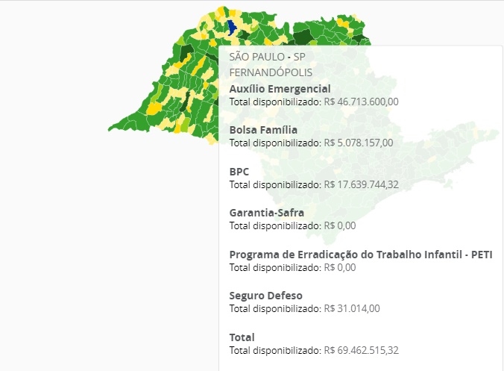504x371 pixels.
Task: Select the Programa de Erradicação do Trabalho Infantil heading
Action: pyautogui.click(x=361, y=254)
